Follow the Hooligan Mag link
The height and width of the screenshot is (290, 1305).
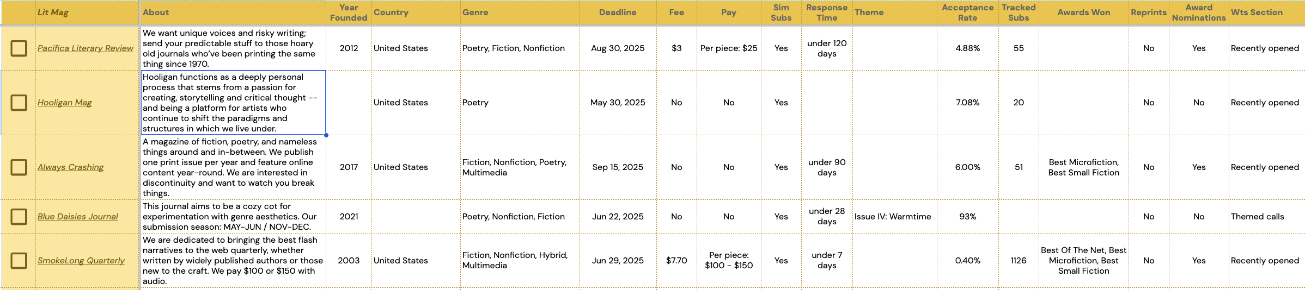65,103
